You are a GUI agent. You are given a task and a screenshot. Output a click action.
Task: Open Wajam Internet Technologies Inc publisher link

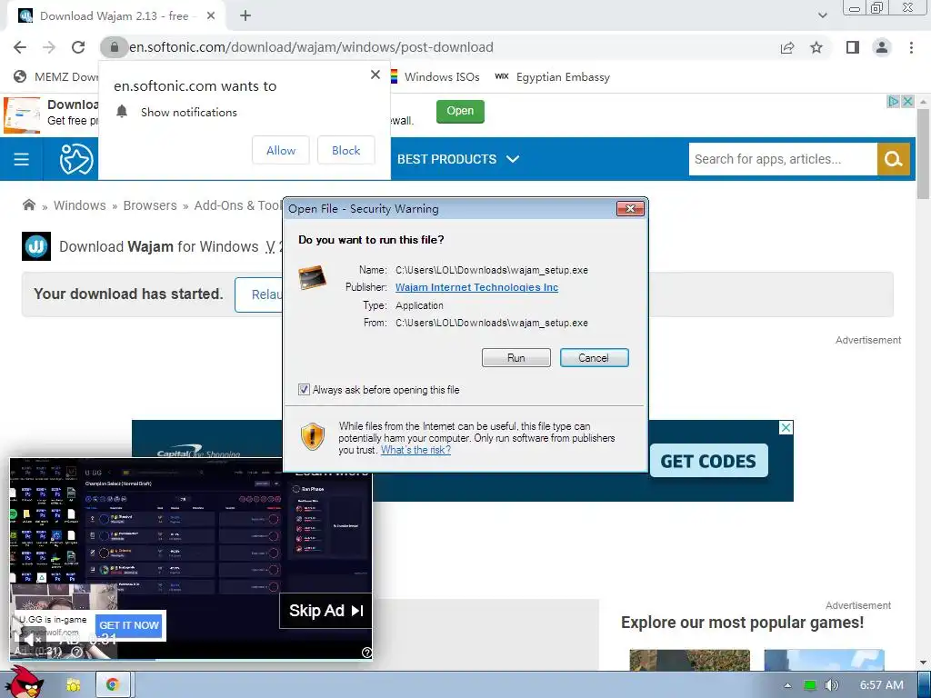(476, 287)
